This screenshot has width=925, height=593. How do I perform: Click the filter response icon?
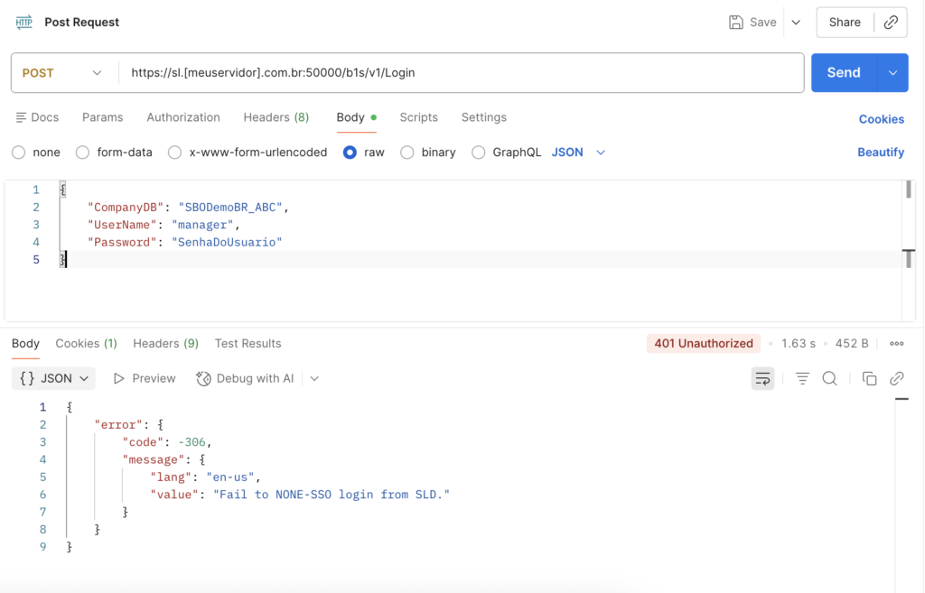click(802, 379)
